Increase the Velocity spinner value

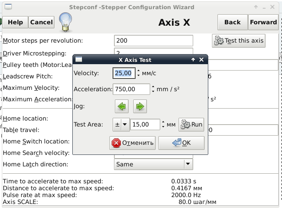(x=139, y=71)
